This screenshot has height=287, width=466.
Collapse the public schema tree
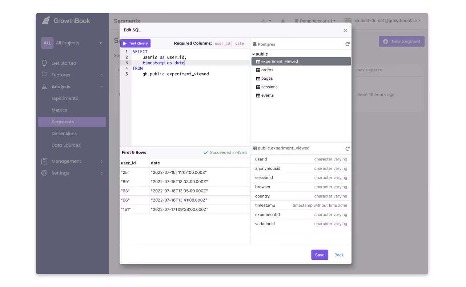[x=253, y=54]
